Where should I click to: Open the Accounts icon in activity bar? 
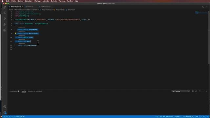(x=5, y=107)
